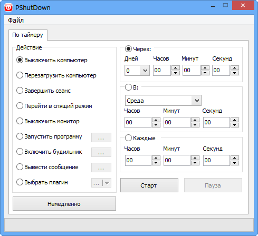Click the Секунд field in Через section
This screenshot has width=258, height=236.
pyautogui.click(x=221, y=70)
